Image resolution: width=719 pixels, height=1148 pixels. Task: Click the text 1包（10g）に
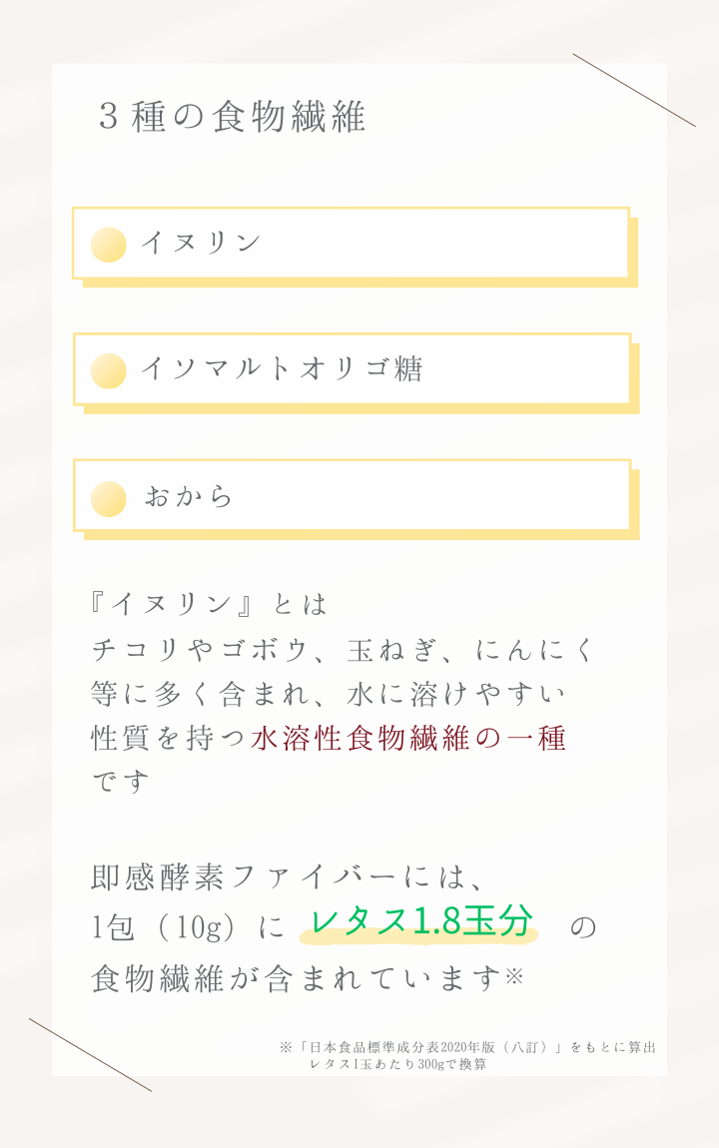pyautogui.click(x=188, y=927)
